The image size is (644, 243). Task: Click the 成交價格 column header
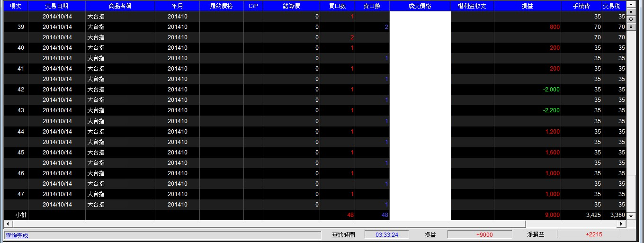pos(420,6)
